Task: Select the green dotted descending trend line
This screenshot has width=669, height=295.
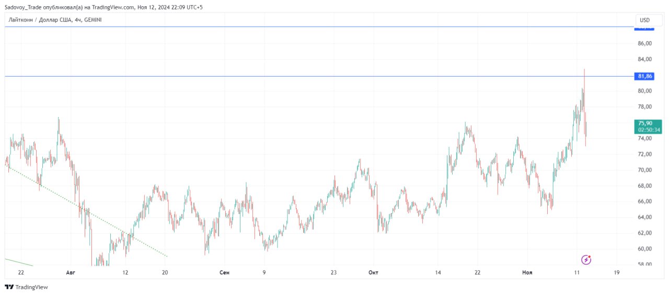Action: 86,211
